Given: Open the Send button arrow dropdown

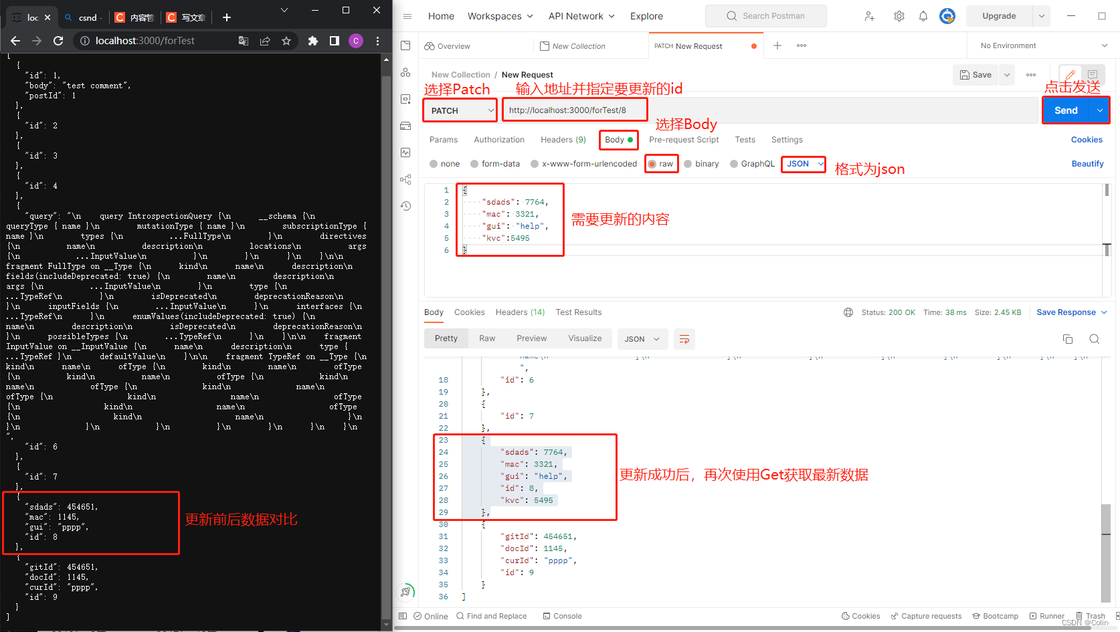Looking at the screenshot, I should [1100, 110].
